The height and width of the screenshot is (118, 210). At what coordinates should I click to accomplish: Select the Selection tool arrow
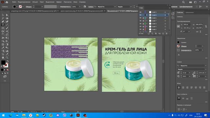pos(3,15)
